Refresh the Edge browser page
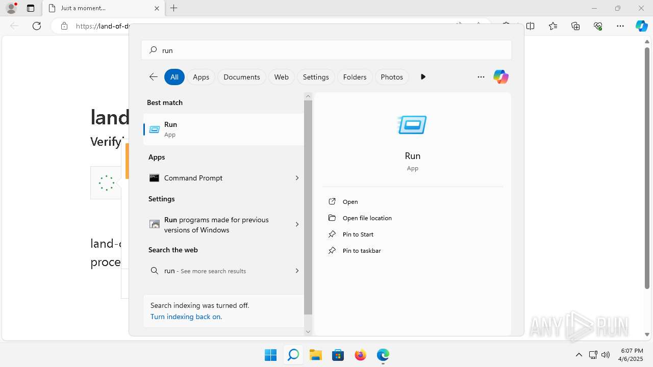Image resolution: width=653 pixels, height=367 pixels. pyautogui.click(x=37, y=26)
